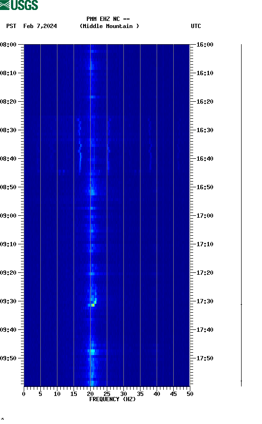Click the 08:00 PST time label
Image resolution: width=262 pixels, height=424 pixels.
click(8, 45)
